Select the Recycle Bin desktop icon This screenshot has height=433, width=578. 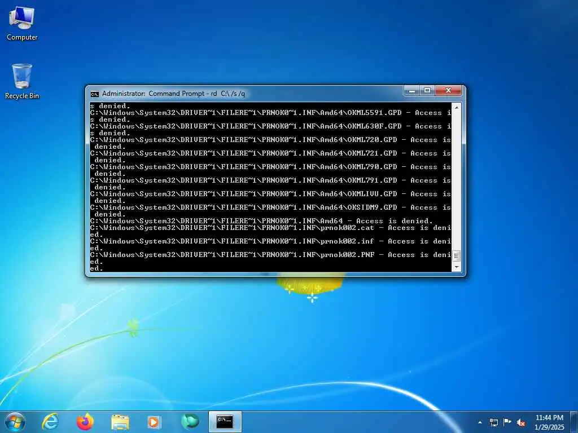22,81
